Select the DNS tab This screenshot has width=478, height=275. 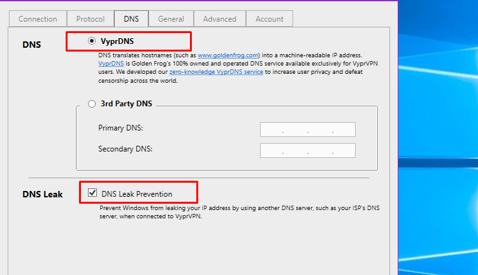point(131,19)
